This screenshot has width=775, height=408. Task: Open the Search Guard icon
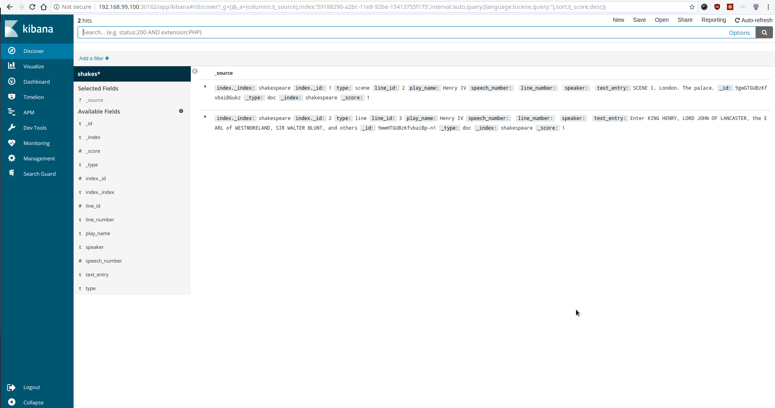12,173
